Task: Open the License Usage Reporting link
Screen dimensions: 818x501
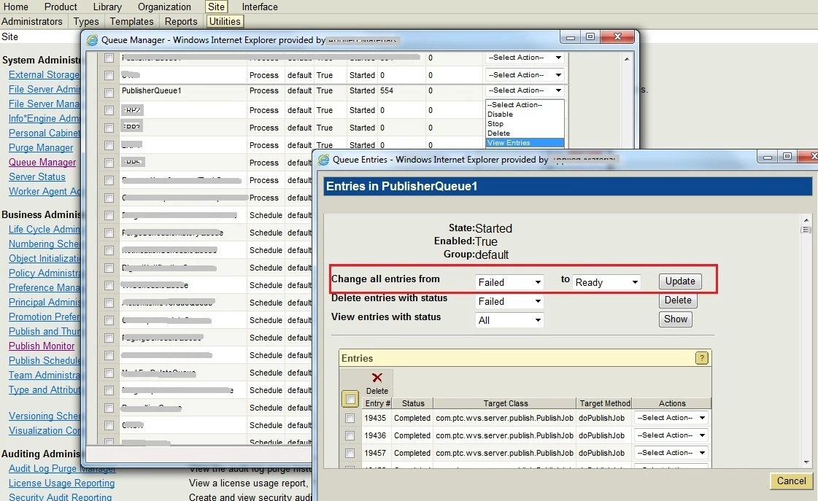Action: (61, 483)
